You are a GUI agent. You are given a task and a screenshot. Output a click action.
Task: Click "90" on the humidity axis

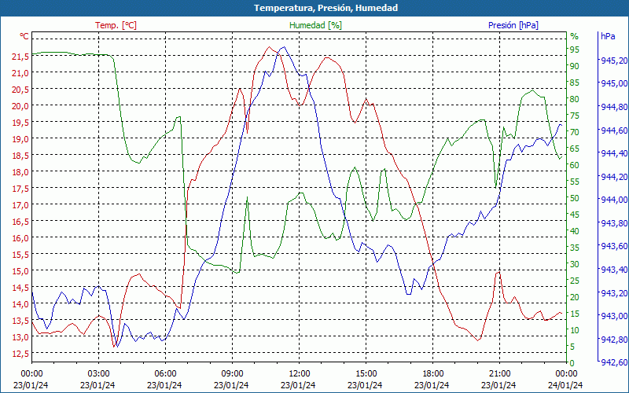pos(575,66)
